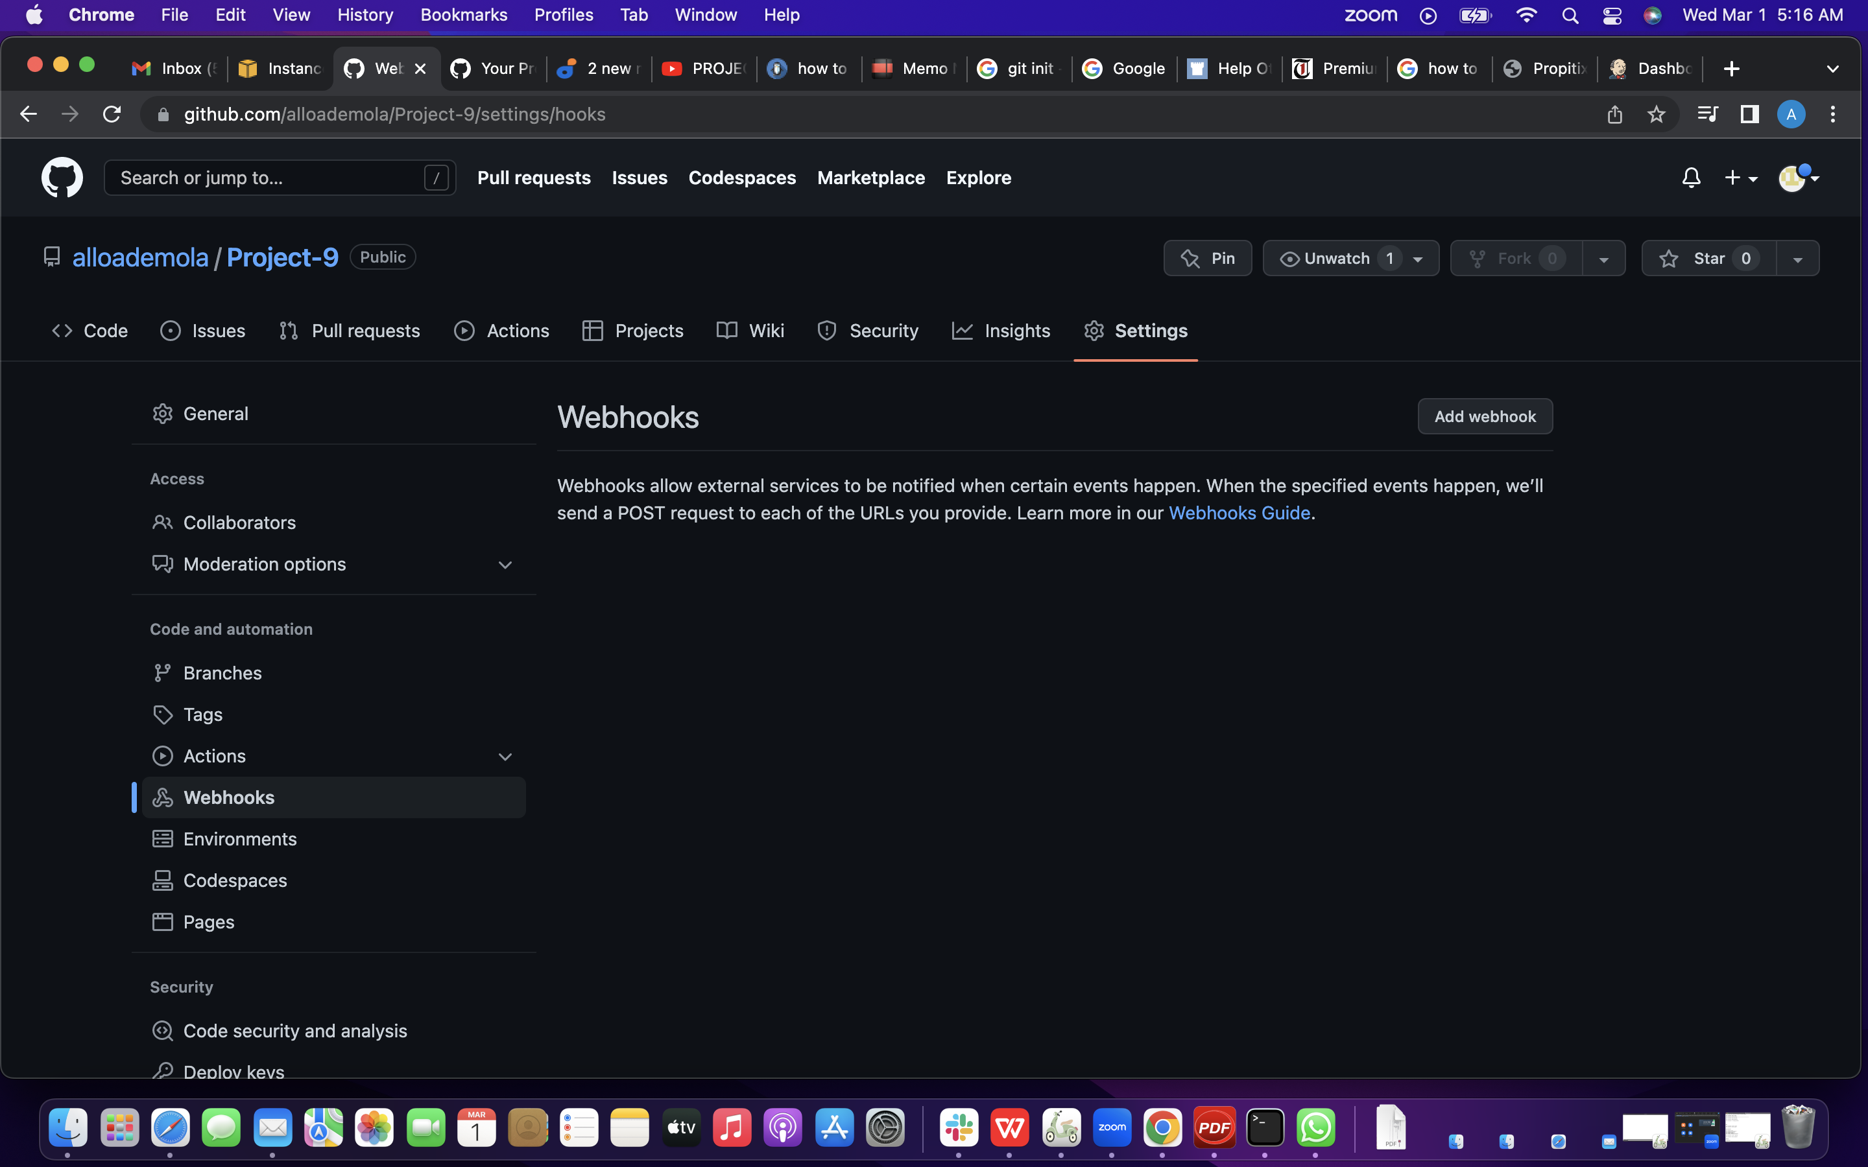The width and height of the screenshot is (1868, 1167).
Task: Open the Bookmarks menu
Action: tap(464, 15)
